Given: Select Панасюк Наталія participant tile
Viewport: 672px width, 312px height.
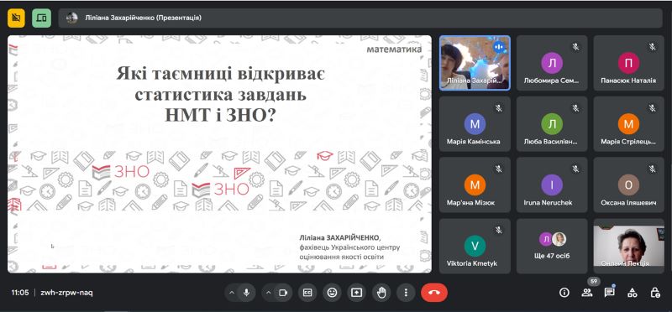Looking at the screenshot, I should (628, 63).
